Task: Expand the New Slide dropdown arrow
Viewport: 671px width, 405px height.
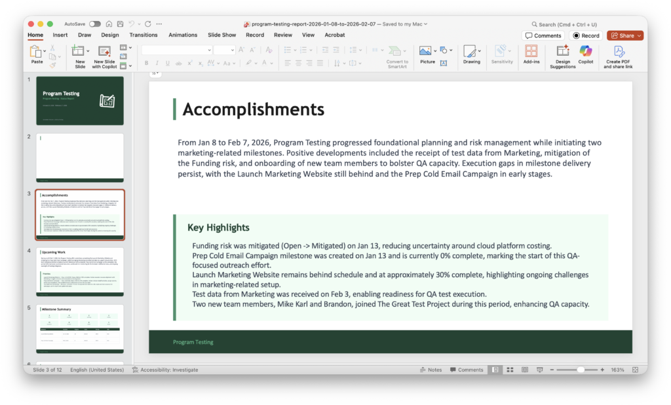Action: [88, 50]
